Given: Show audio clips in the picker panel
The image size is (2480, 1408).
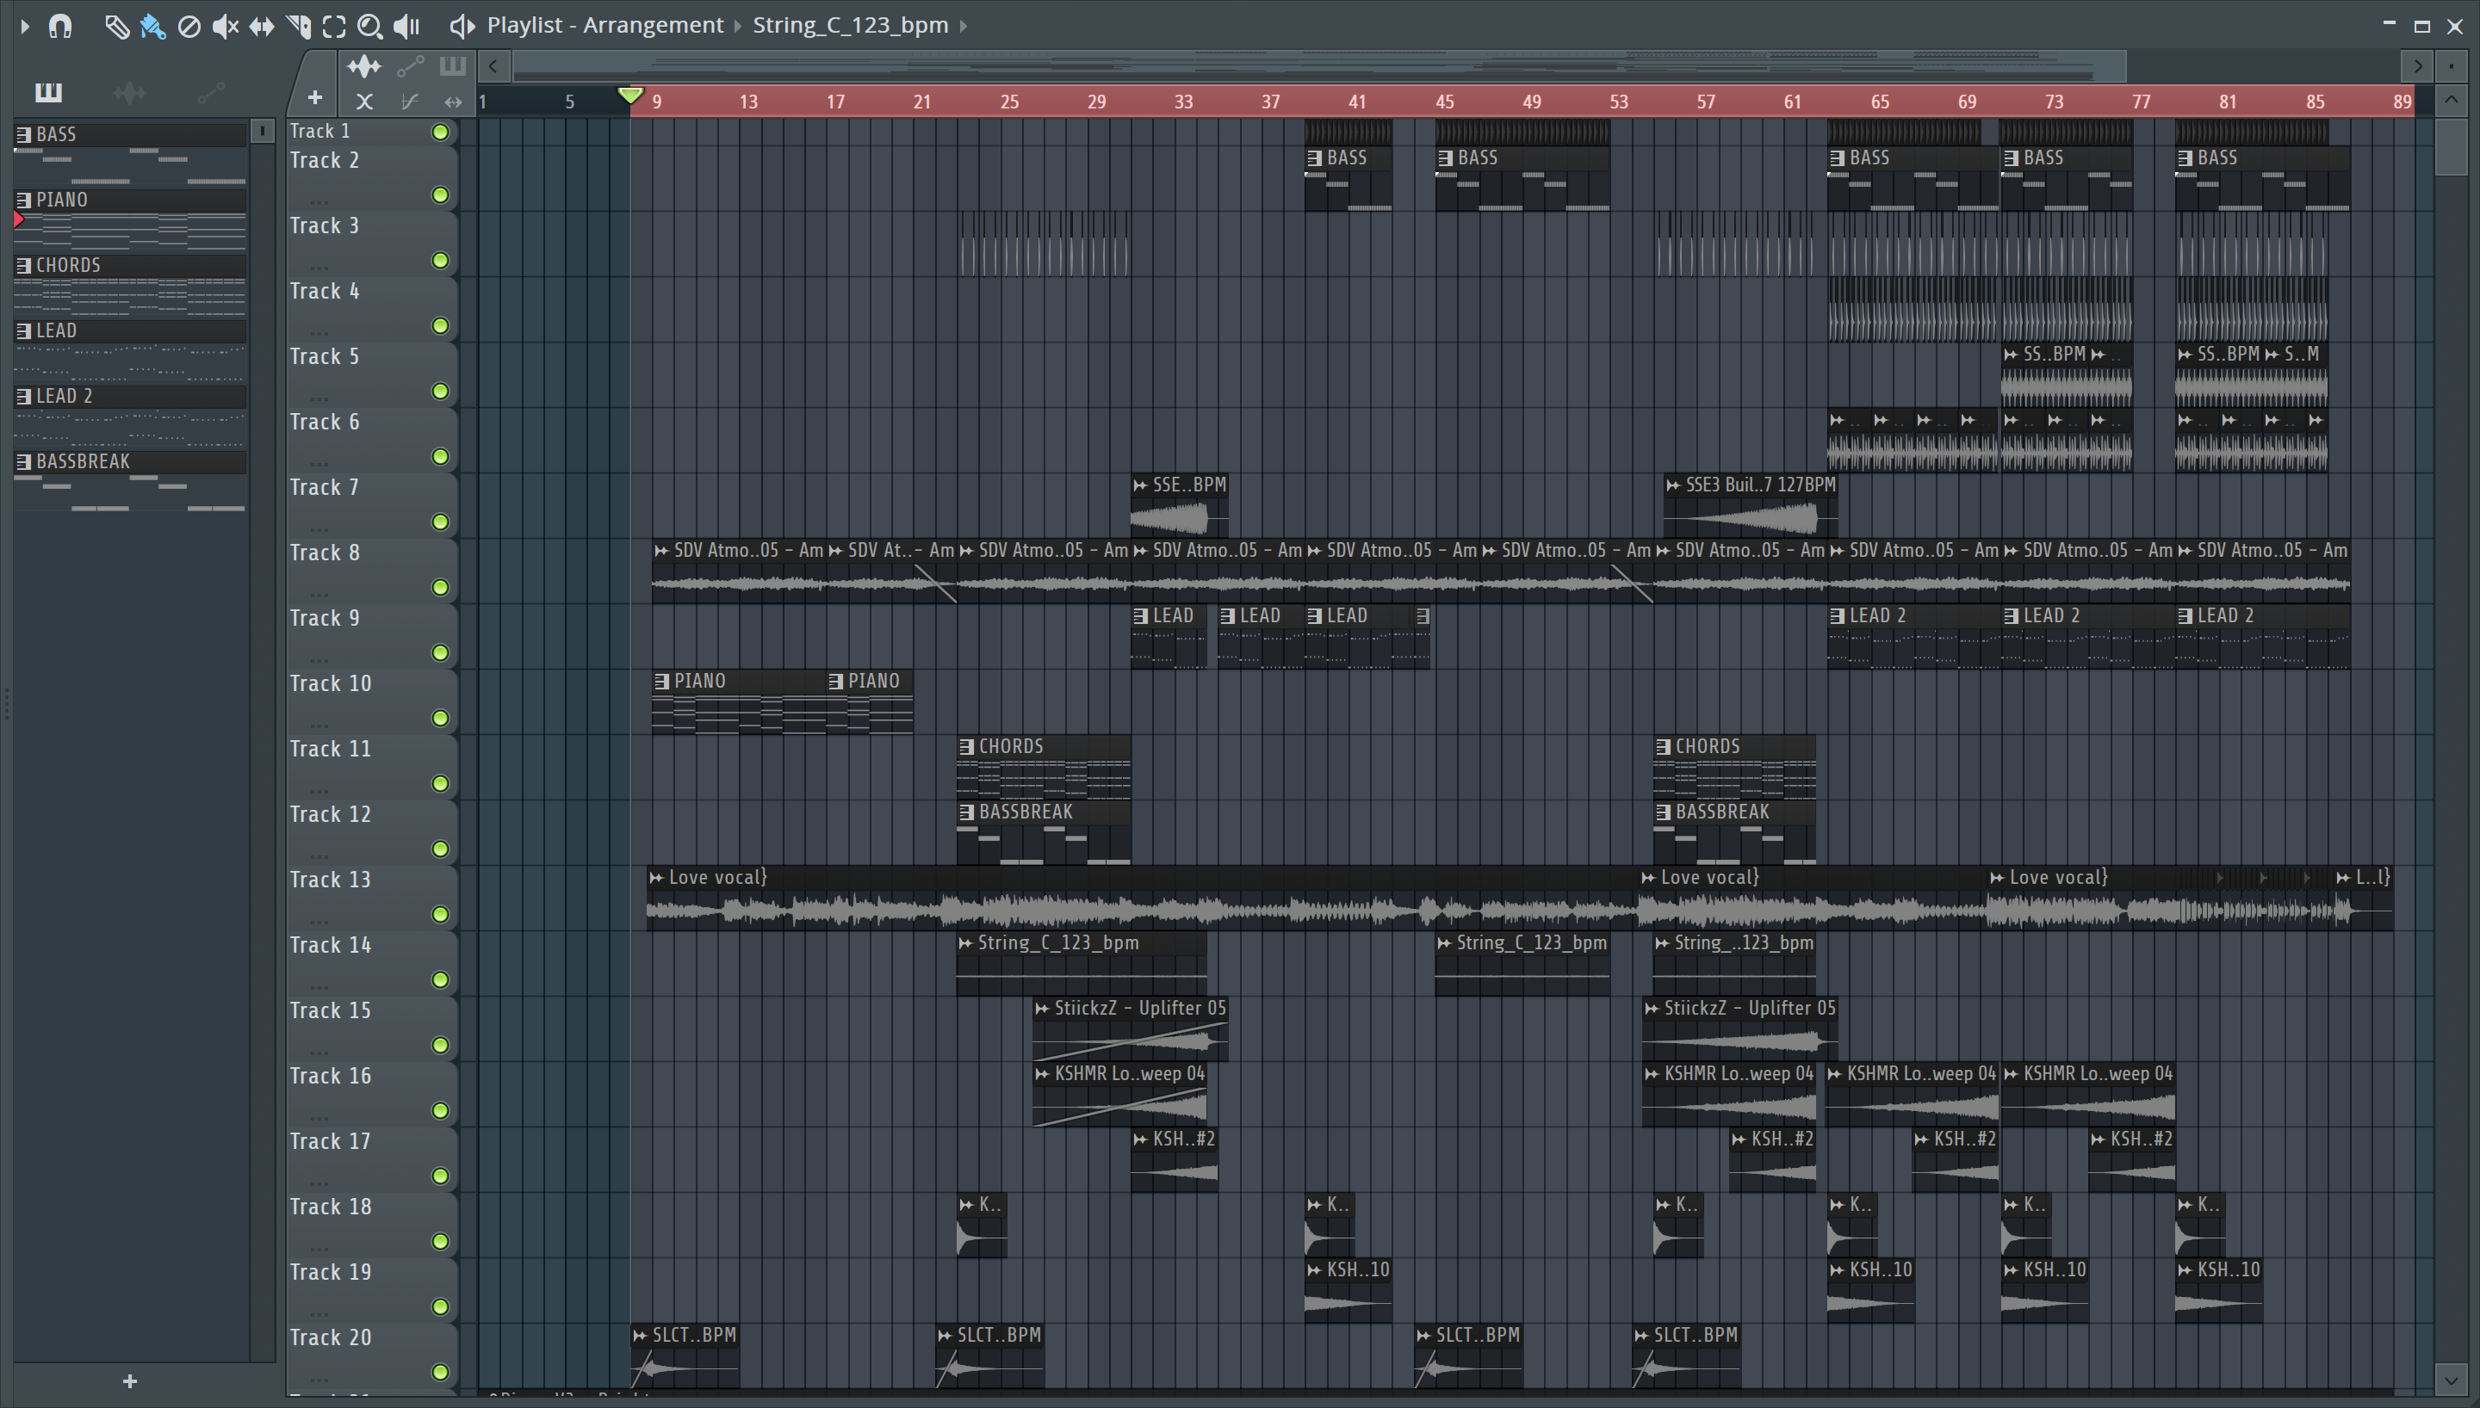Looking at the screenshot, I should (x=130, y=93).
